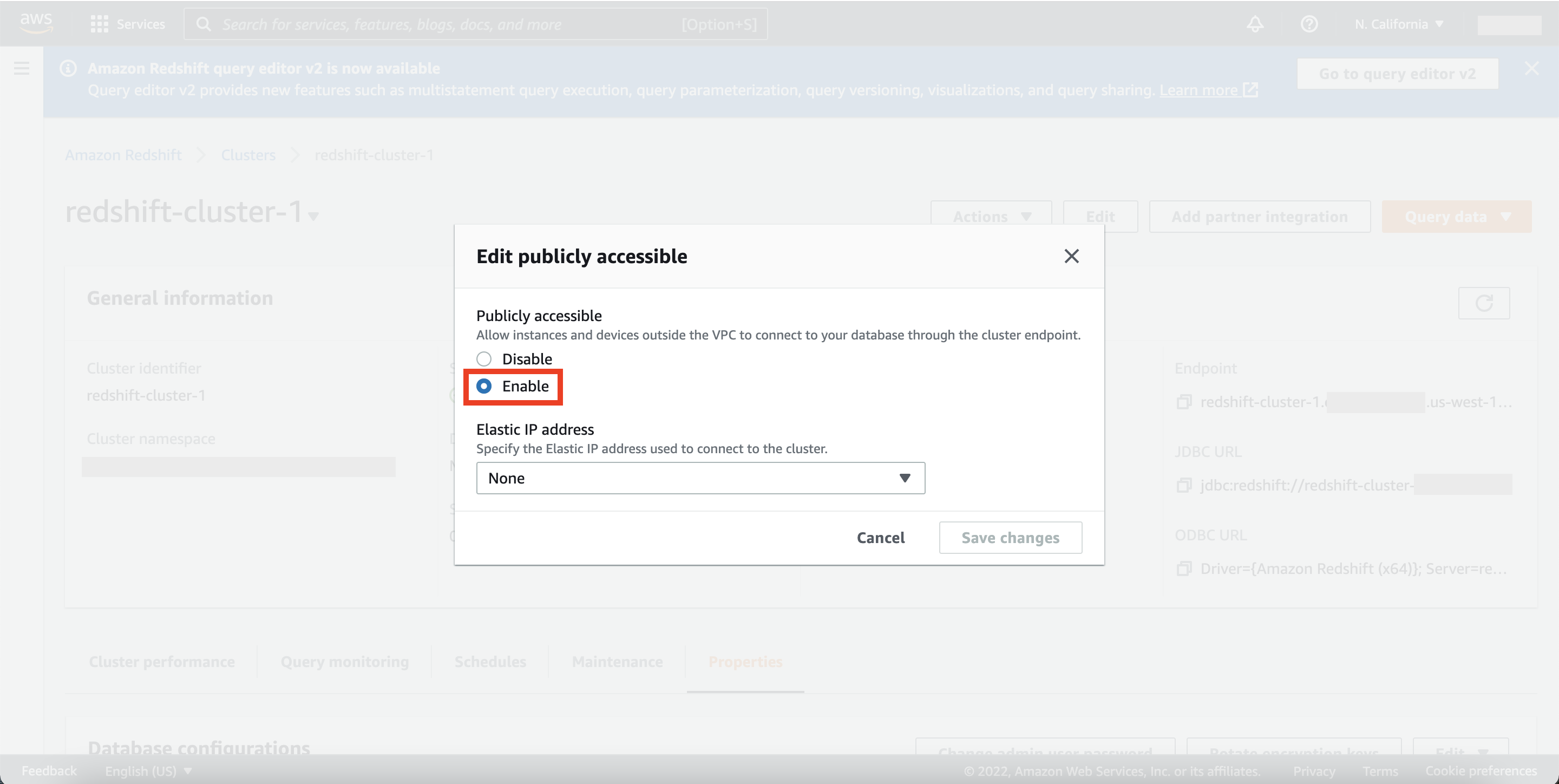
Task: Click the refresh icon in General information
Action: point(1483,303)
